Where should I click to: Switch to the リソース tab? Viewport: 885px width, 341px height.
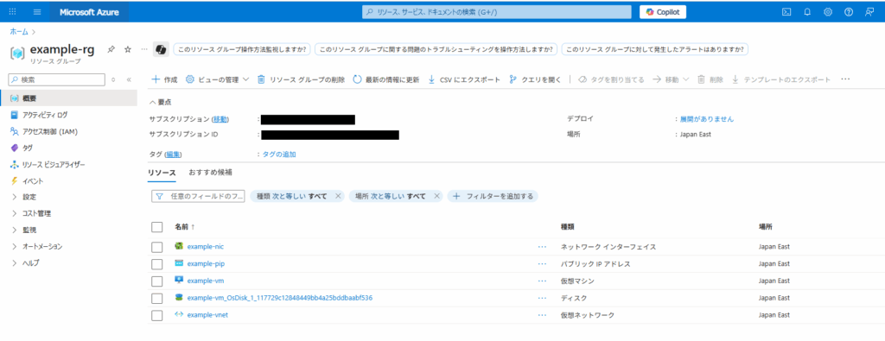point(162,173)
